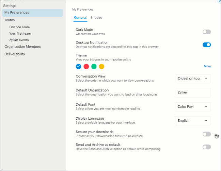221x171 pixels.
Task: Select the red theme color
Action: (86, 66)
